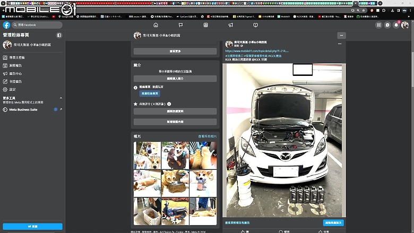Open the top-right photo of two dogs' backs

(x=203, y=156)
